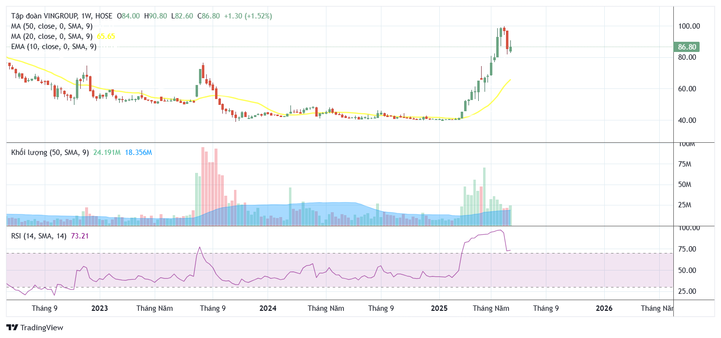This screenshot has height=338, width=721.
Task: Click 50M on the volume scale
Action: (x=685, y=185)
